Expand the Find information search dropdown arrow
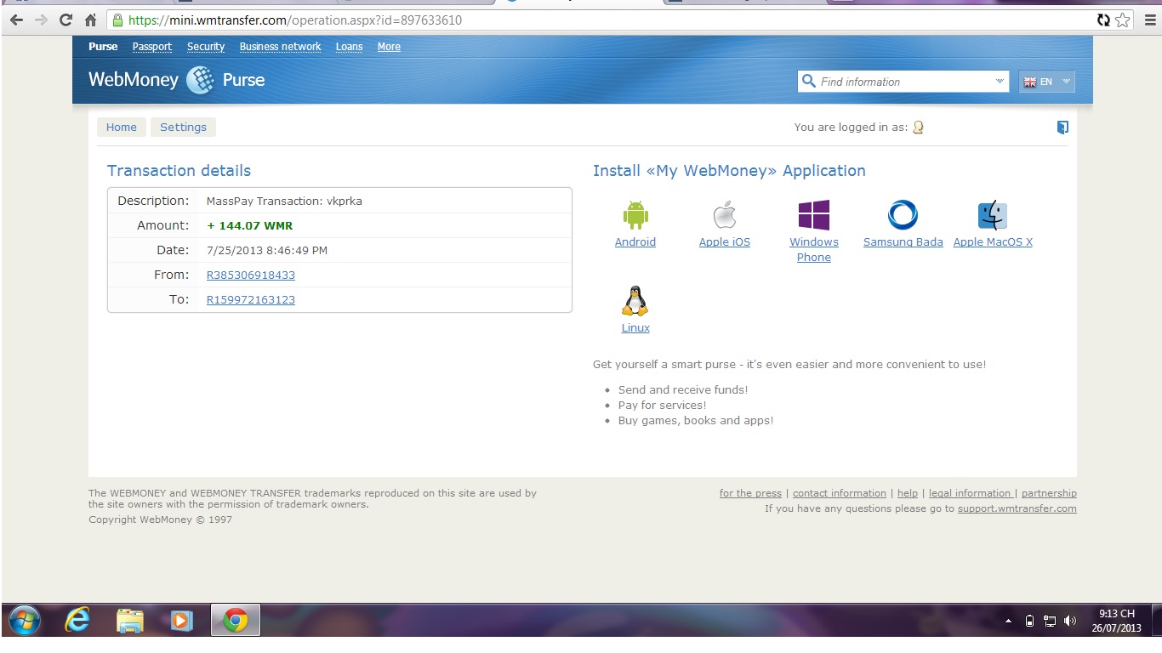The width and height of the screenshot is (1162, 653). click(x=1000, y=82)
